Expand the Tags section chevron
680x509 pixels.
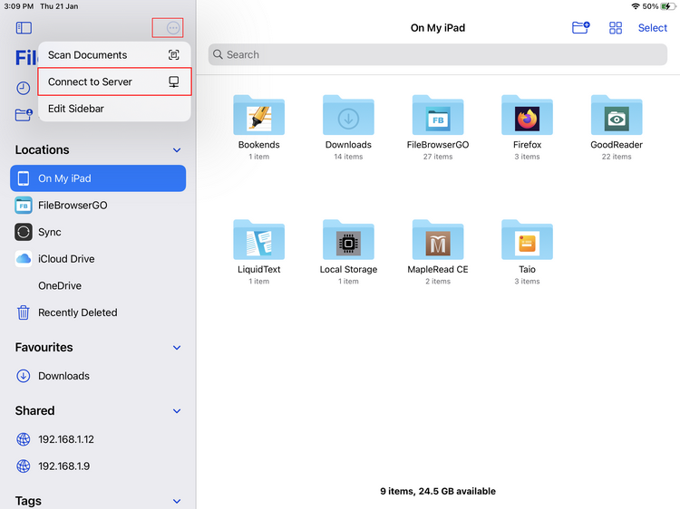tap(177, 501)
